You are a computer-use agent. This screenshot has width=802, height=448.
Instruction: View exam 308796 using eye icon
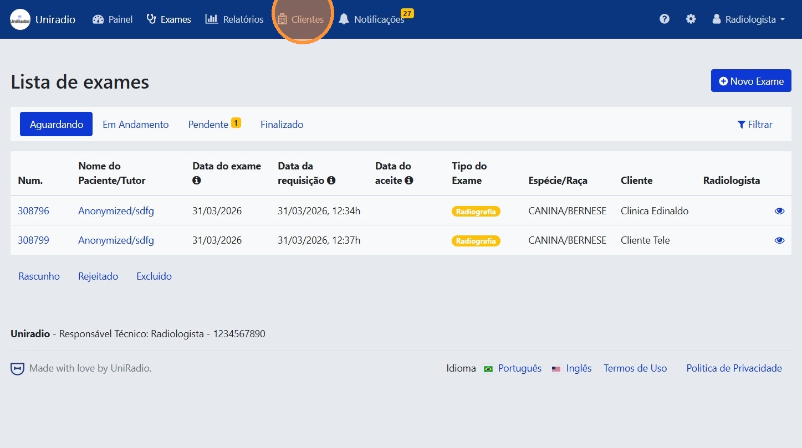pos(779,211)
